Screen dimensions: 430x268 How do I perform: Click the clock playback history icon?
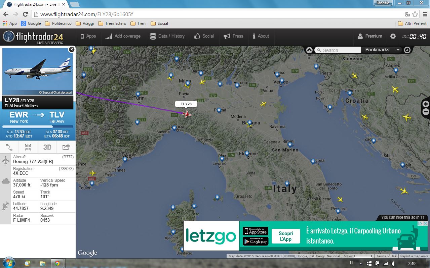407,50
